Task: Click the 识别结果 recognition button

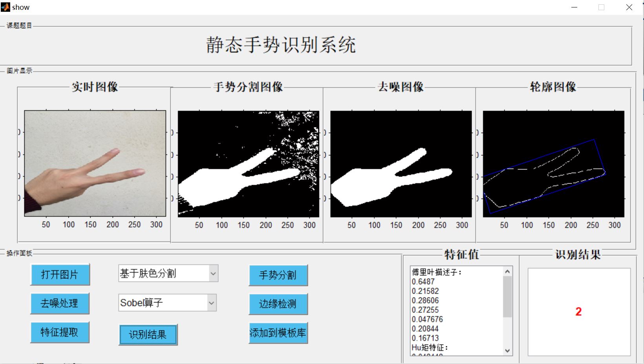Action: tap(147, 335)
